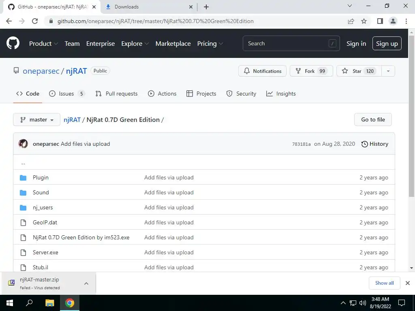Click the browser back arrow

[9, 21]
